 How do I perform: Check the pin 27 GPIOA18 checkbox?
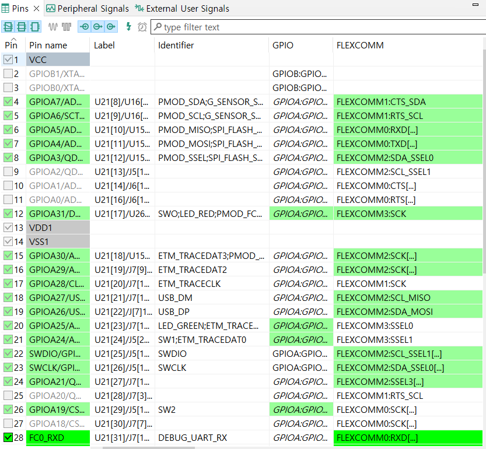coord(8,423)
